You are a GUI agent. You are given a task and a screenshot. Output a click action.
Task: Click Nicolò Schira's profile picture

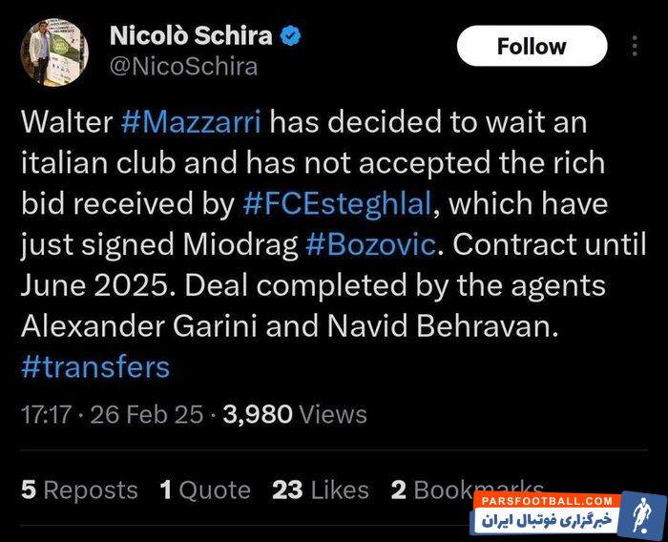[x=54, y=52]
